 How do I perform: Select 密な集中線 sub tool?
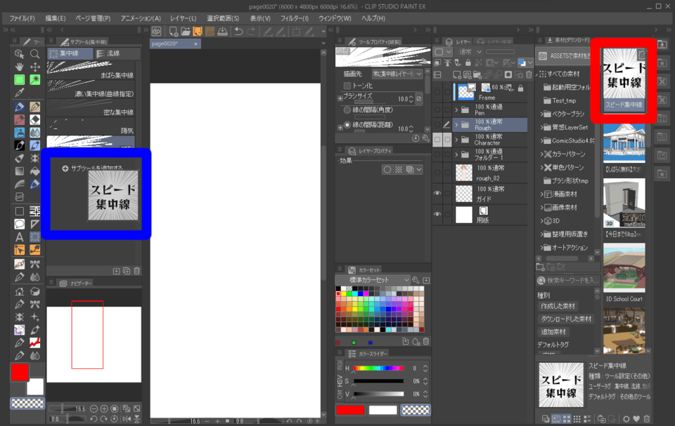91,107
